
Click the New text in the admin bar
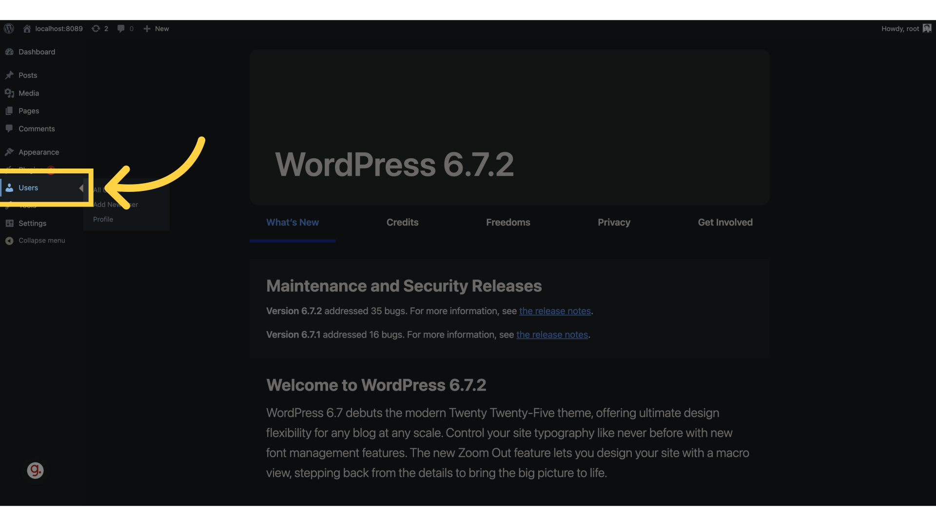pyautogui.click(x=162, y=29)
